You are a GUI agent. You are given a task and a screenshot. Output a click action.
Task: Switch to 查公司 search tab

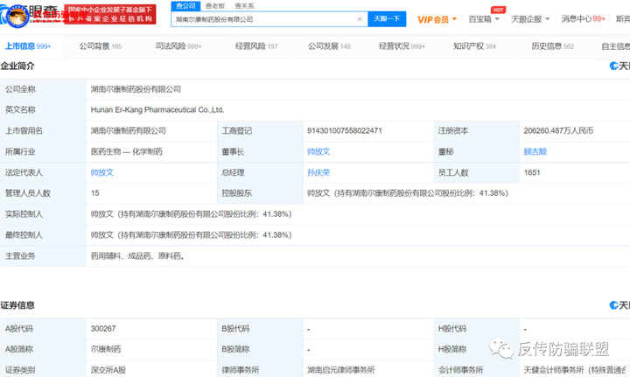pos(185,5)
